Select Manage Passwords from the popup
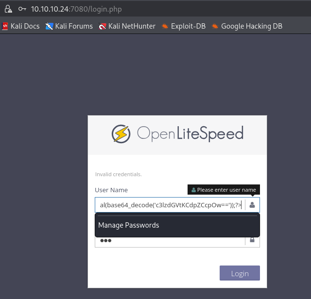Viewport: 311px width, 299px height. (x=129, y=225)
